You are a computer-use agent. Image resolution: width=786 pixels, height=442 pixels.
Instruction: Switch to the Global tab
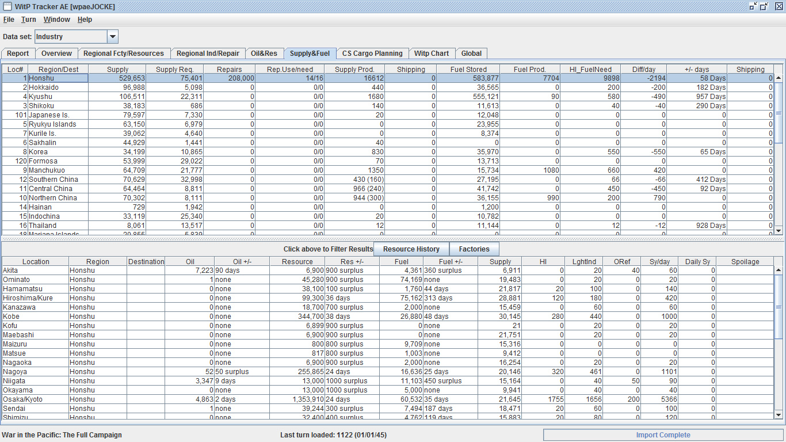471,54
